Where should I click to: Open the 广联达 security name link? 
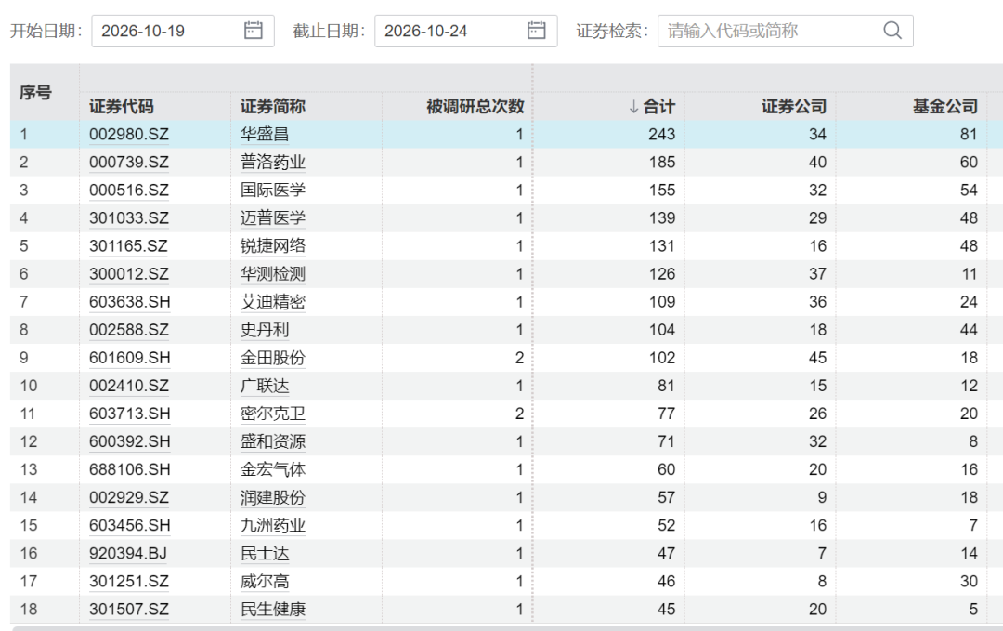(x=265, y=386)
